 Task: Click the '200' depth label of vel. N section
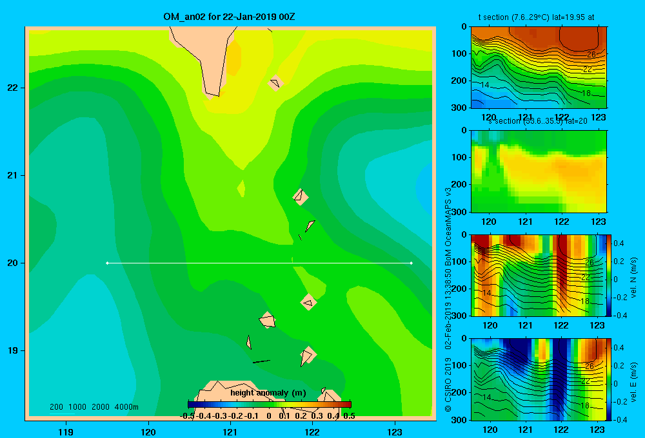[x=461, y=289]
